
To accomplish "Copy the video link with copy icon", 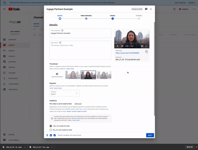I will [147, 52].
